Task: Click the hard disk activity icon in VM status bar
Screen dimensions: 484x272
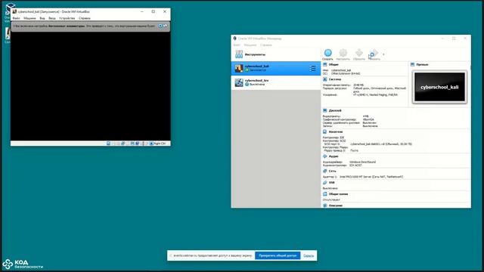Action: 109,144
